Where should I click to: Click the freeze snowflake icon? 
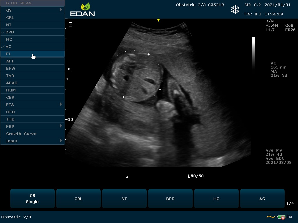pos(235,9)
